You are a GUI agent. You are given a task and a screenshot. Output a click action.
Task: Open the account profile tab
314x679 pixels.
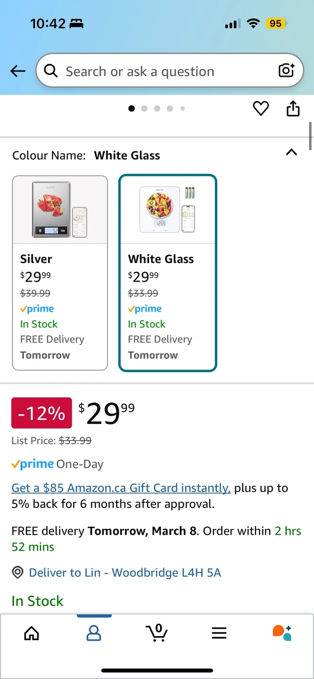click(x=94, y=633)
